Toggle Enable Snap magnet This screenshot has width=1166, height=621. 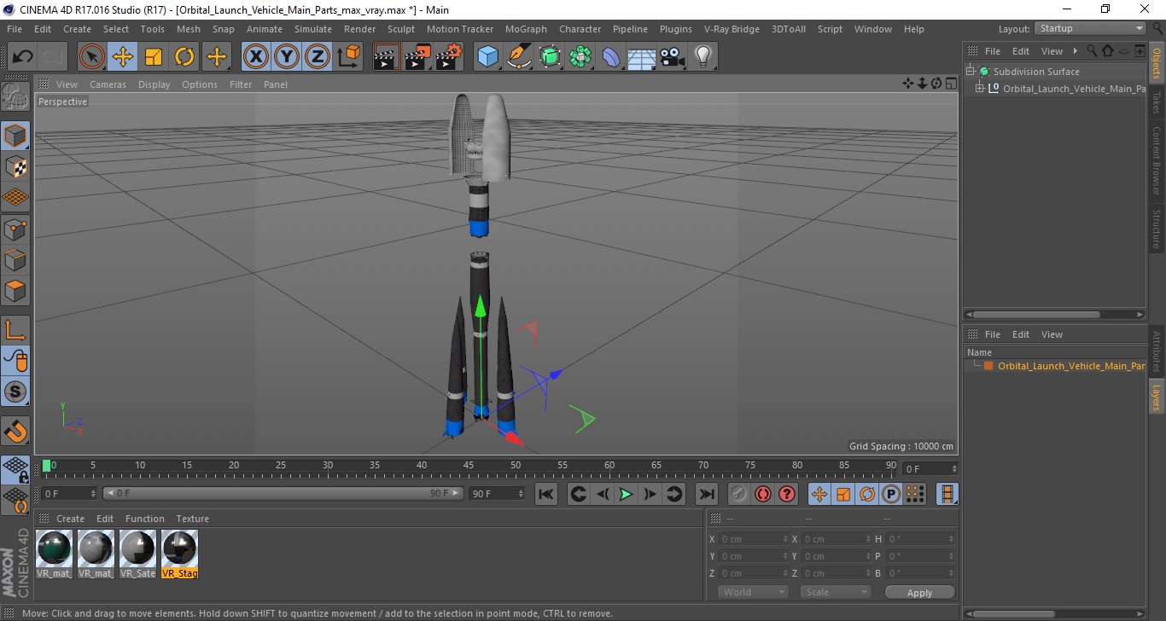(15, 430)
